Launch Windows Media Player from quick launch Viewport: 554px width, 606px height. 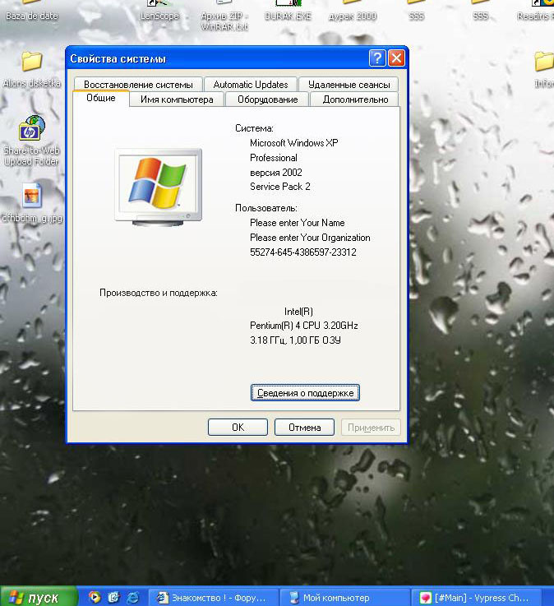[x=95, y=597]
